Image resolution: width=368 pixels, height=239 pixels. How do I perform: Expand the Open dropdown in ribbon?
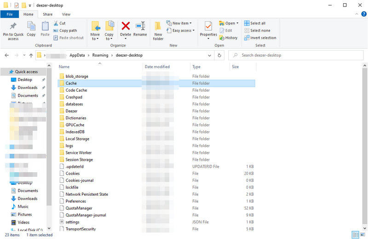point(229,23)
